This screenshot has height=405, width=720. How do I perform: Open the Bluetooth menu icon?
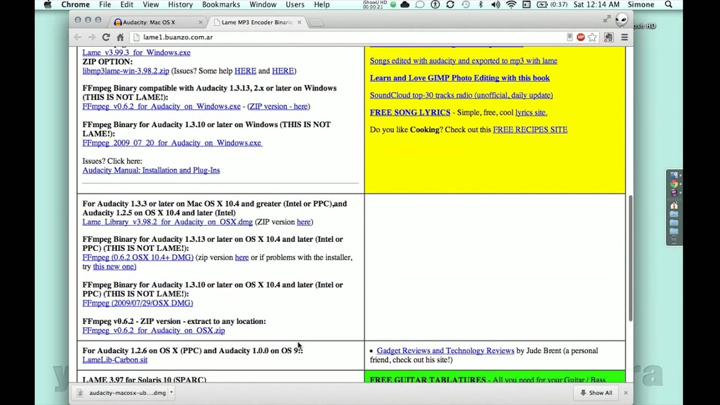(x=480, y=4)
